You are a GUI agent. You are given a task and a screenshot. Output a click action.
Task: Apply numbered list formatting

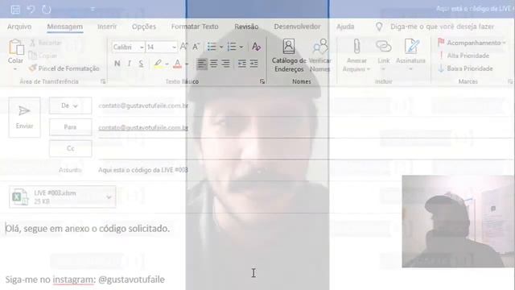pos(232,47)
